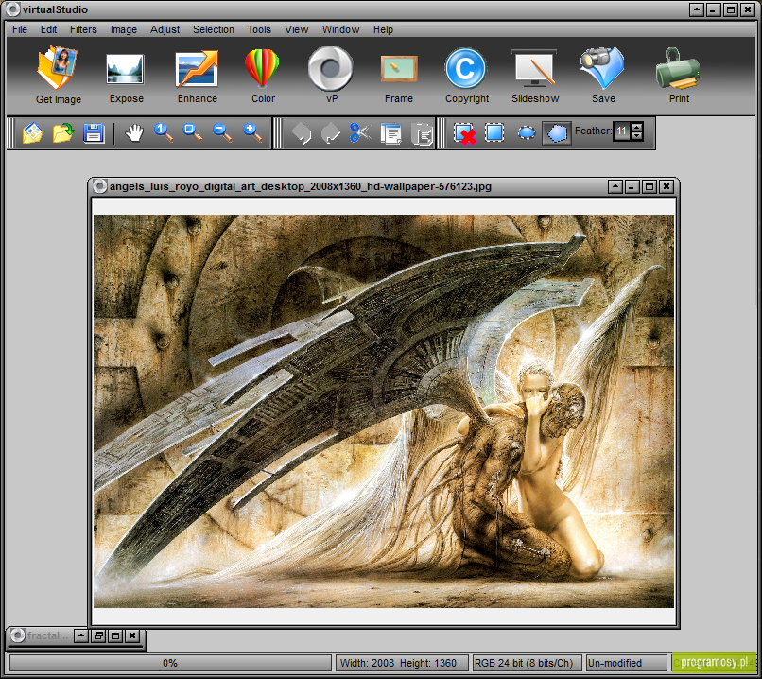The width and height of the screenshot is (762, 679).
Task: Undo the last action
Action: point(302,133)
